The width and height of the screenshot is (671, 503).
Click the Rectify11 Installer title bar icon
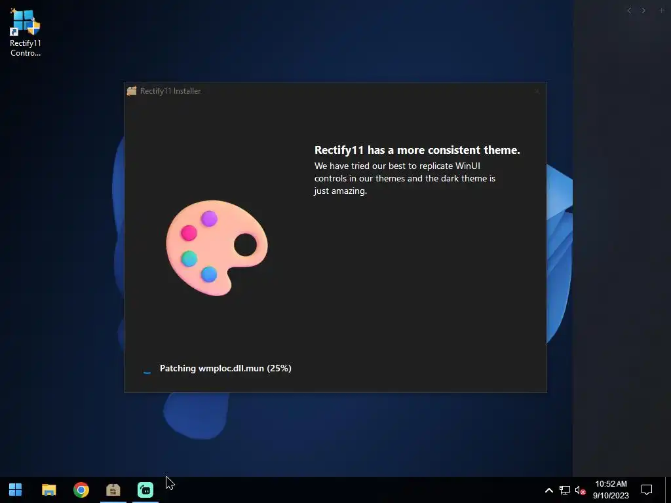(x=132, y=90)
